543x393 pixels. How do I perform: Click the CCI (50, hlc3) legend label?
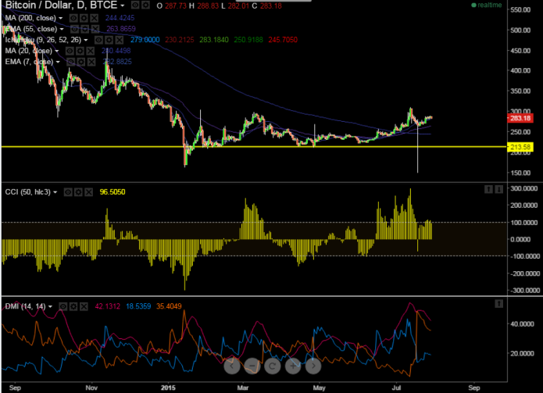pos(27,192)
